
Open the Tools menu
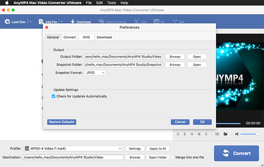click(x=112, y=3)
